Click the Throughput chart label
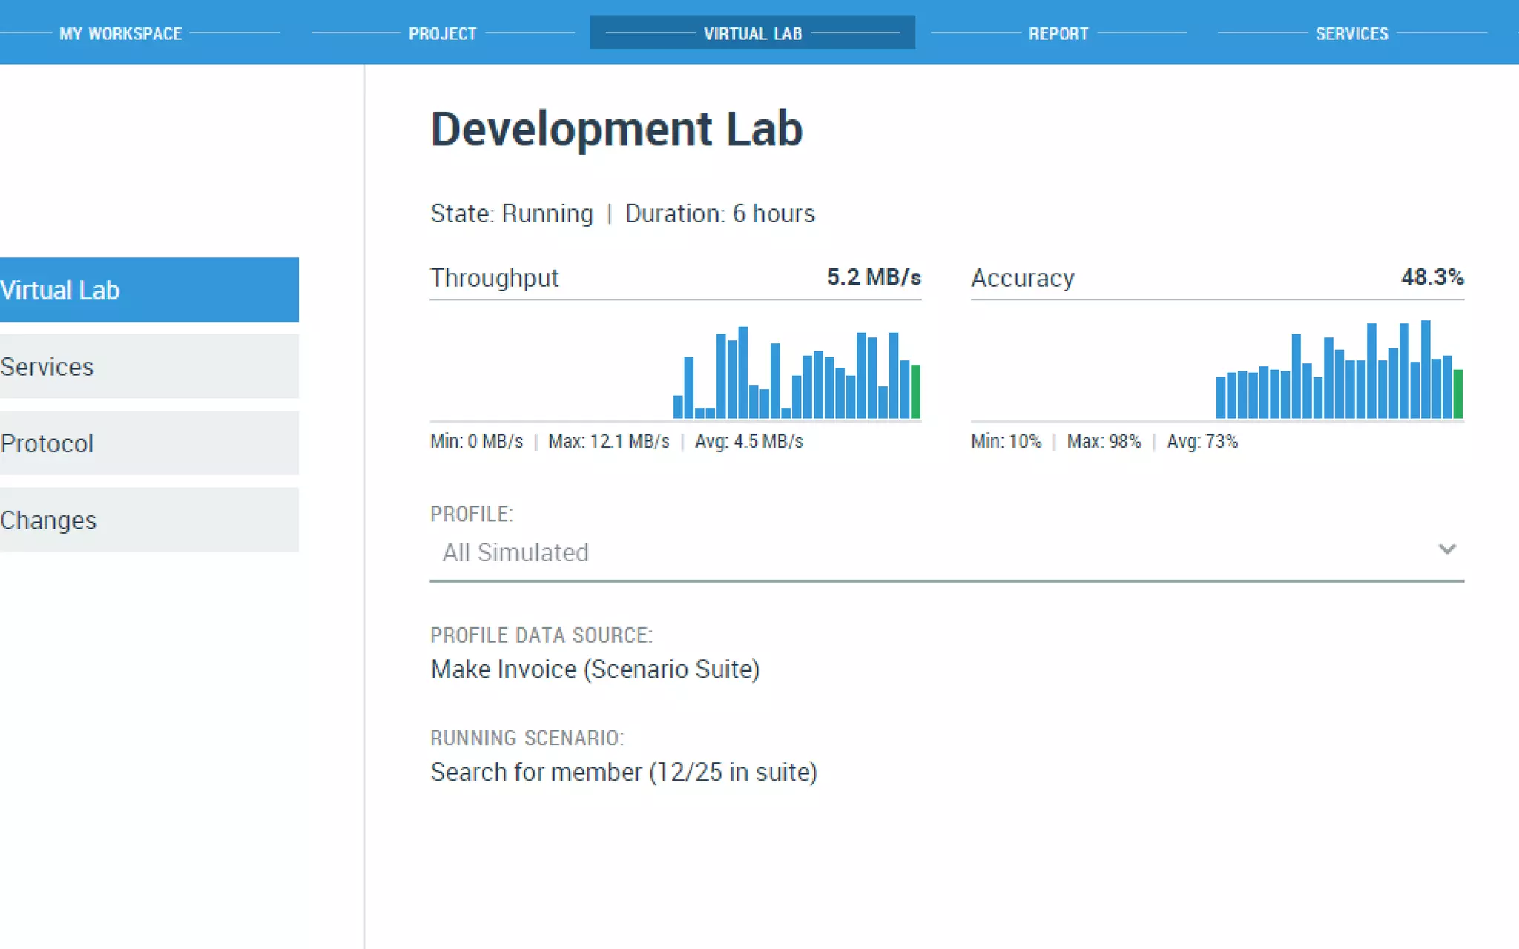 [494, 278]
